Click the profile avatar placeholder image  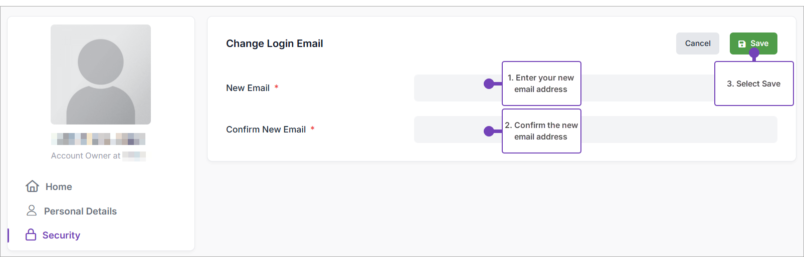[101, 74]
